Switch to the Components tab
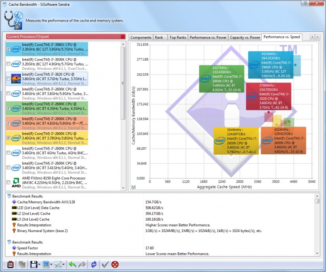Screen dimensions: 326x272 click(141, 37)
